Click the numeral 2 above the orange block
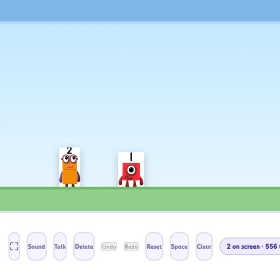The width and height of the screenshot is (280, 280). [69, 151]
